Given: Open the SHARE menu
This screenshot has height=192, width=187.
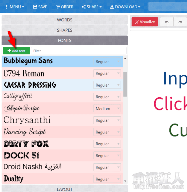Looking at the screenshot, I should [91, 7].
